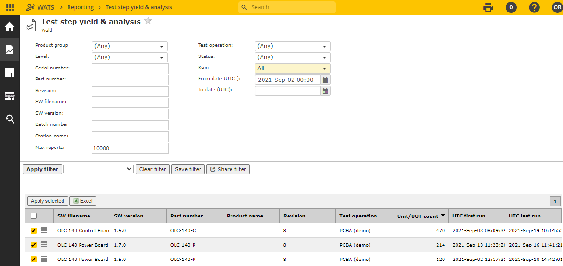Click the SW filename input field
Viewport: 563px width, 266px height.
click(x=130, y=103)
